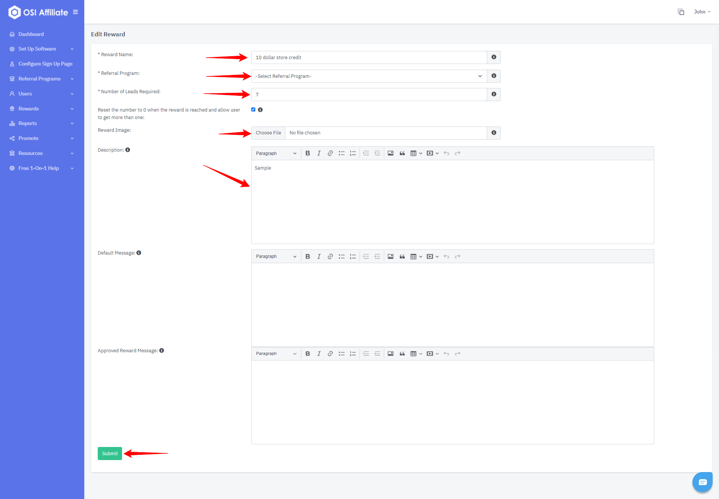Viewport: 719px width, 499px height.
Task: Click bulleted list in the Default Message editor
Action: click(341, 256)
